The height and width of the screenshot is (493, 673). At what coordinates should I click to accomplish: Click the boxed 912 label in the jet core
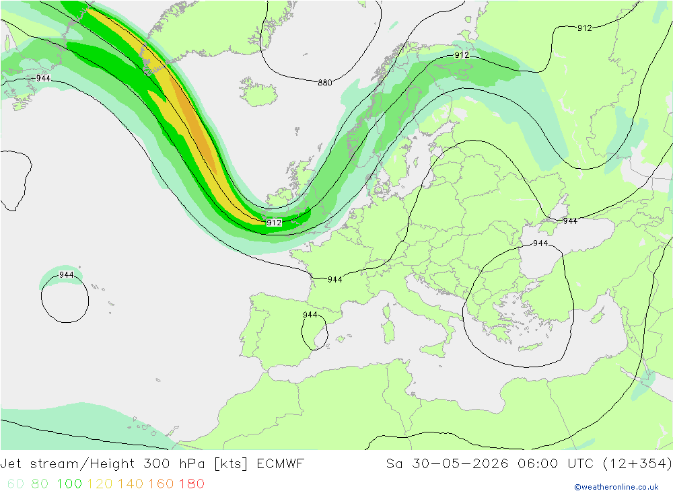(274, 222)
